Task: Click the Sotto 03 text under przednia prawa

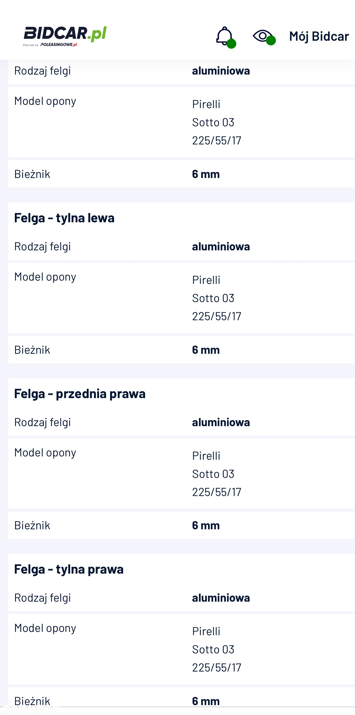Action: (213, 474)
